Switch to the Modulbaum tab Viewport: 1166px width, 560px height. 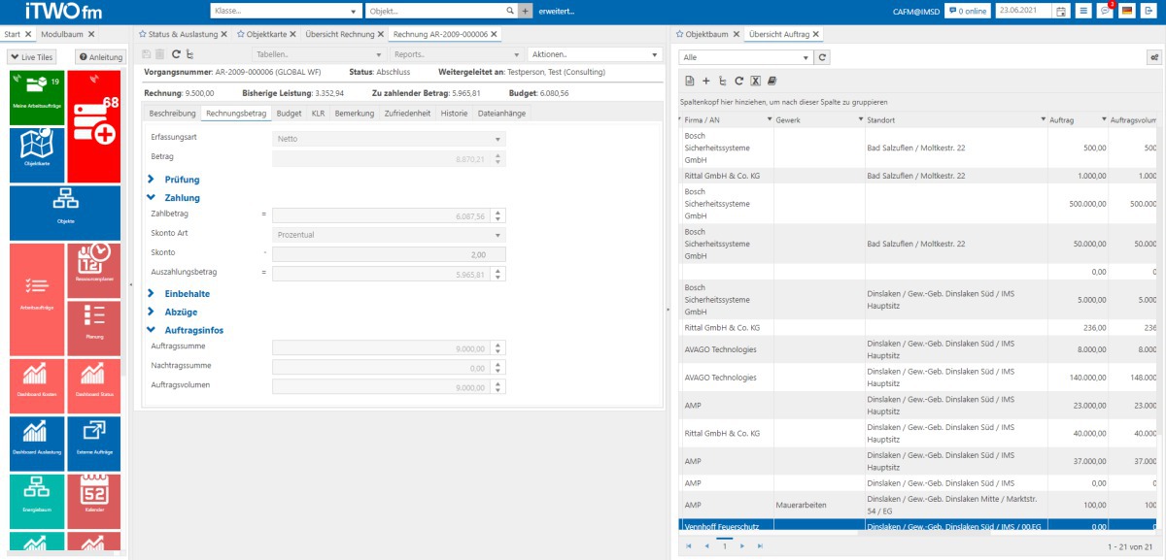click(61, 34)
